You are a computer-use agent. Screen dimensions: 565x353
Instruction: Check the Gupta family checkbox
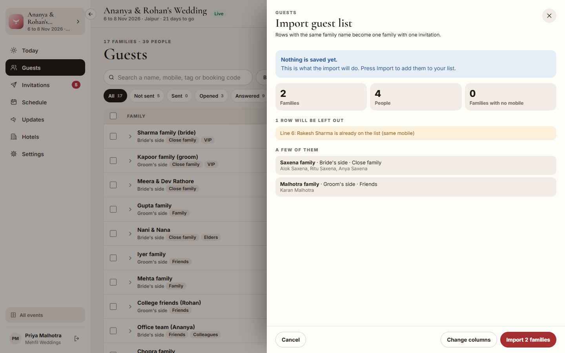coord(113,209)
